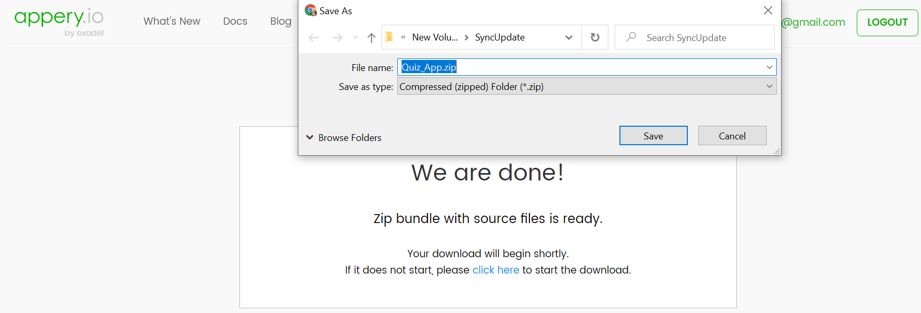The width and height of the screenshot is (921, 313).
Task: Click the folder icon in address bar
Action: pos(389,37)
